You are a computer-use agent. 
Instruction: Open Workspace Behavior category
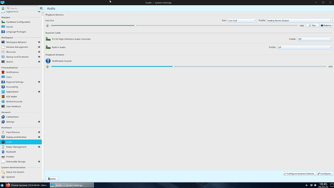(21, 42)
